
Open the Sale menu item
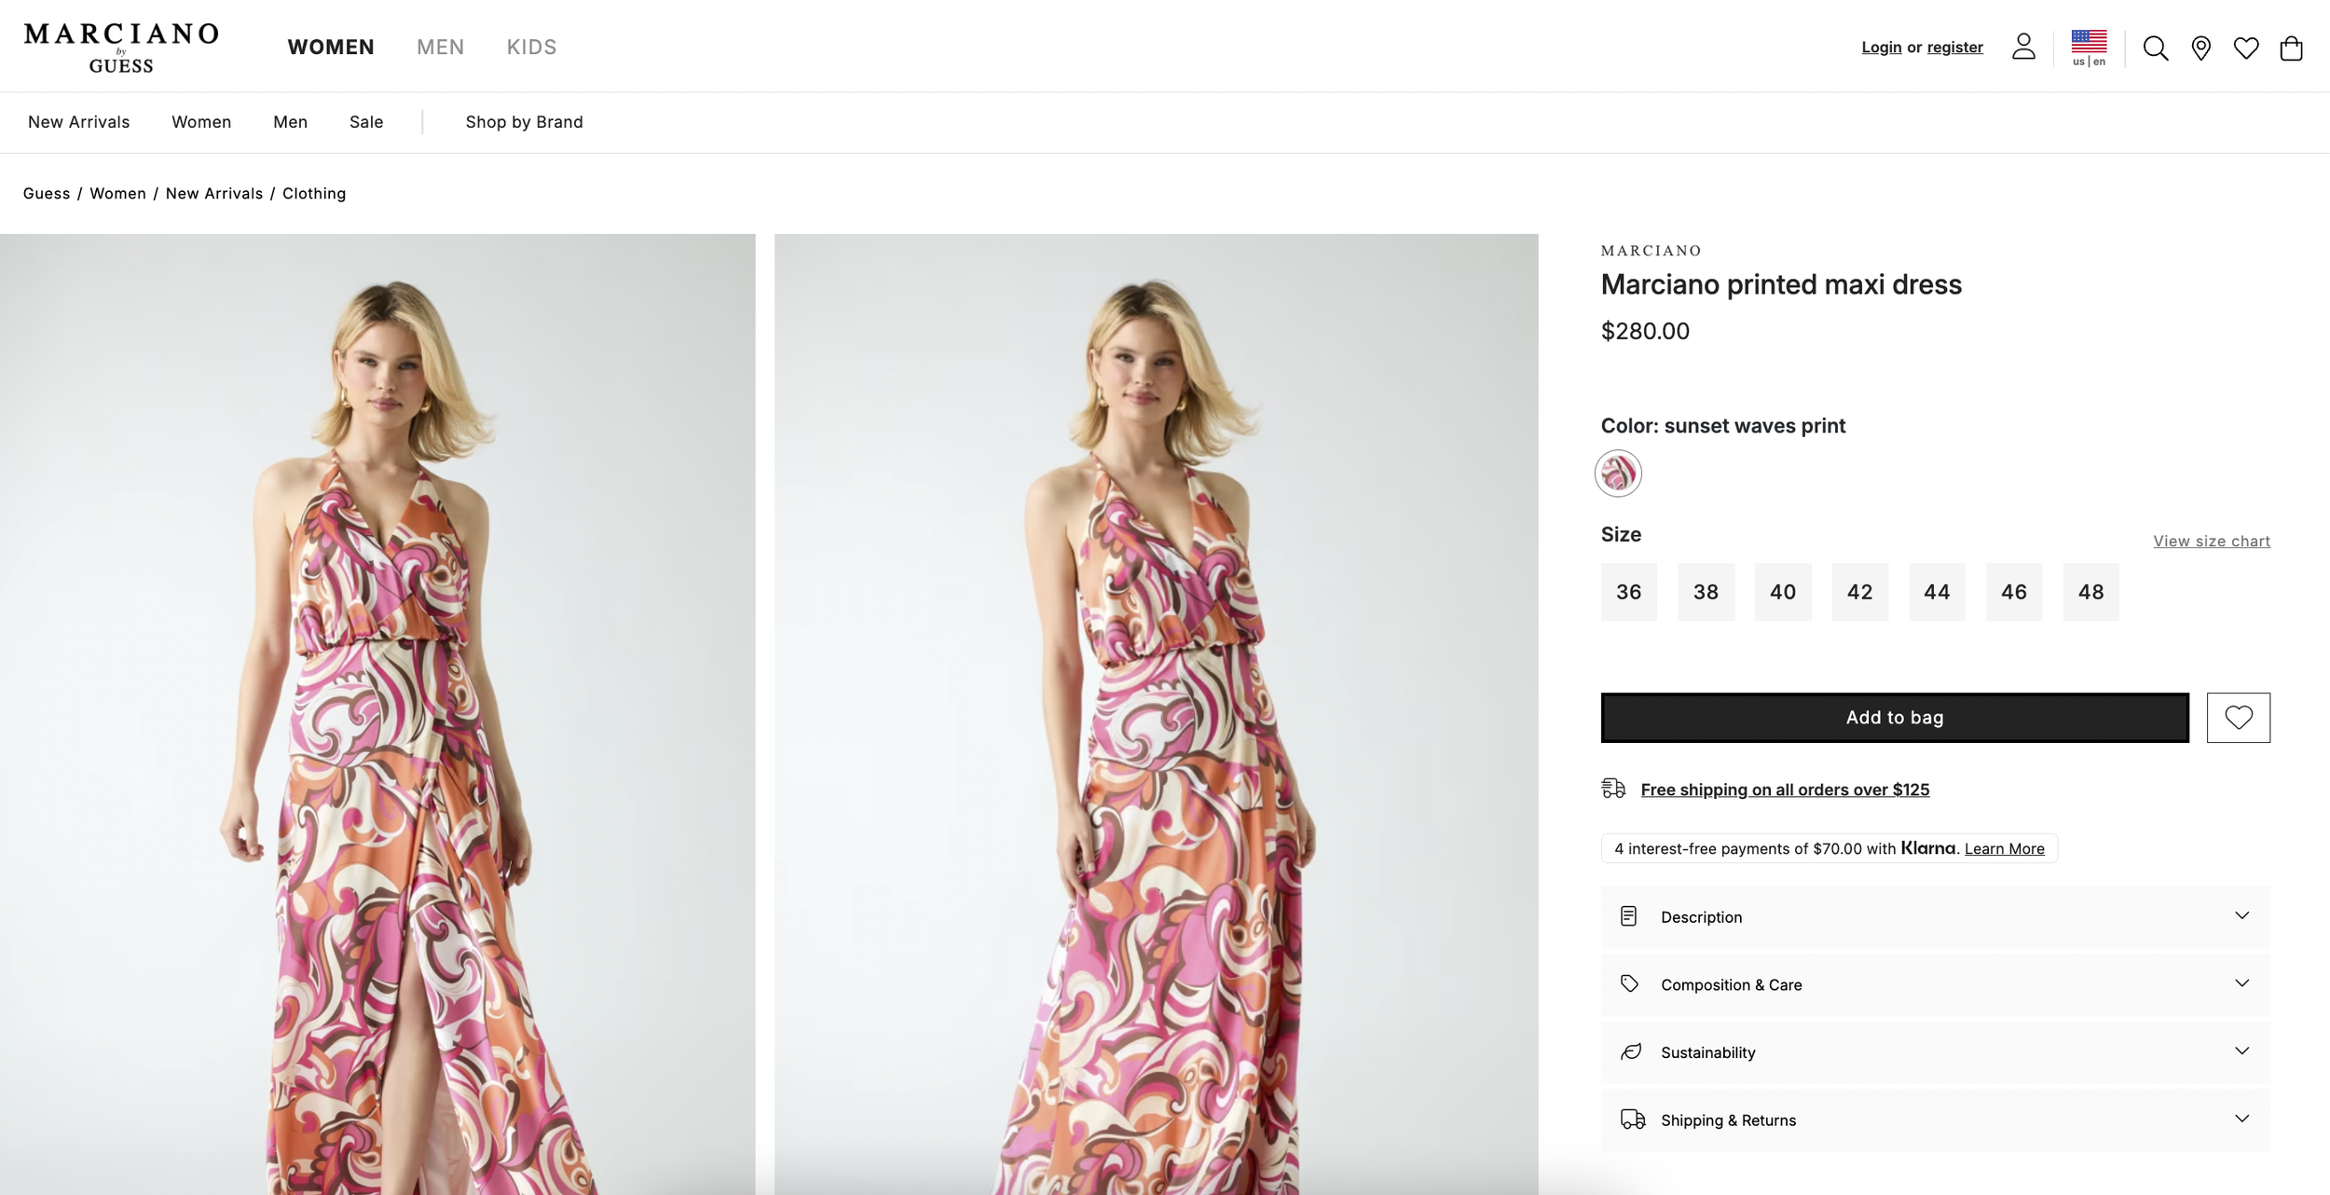tap(366, 122)
